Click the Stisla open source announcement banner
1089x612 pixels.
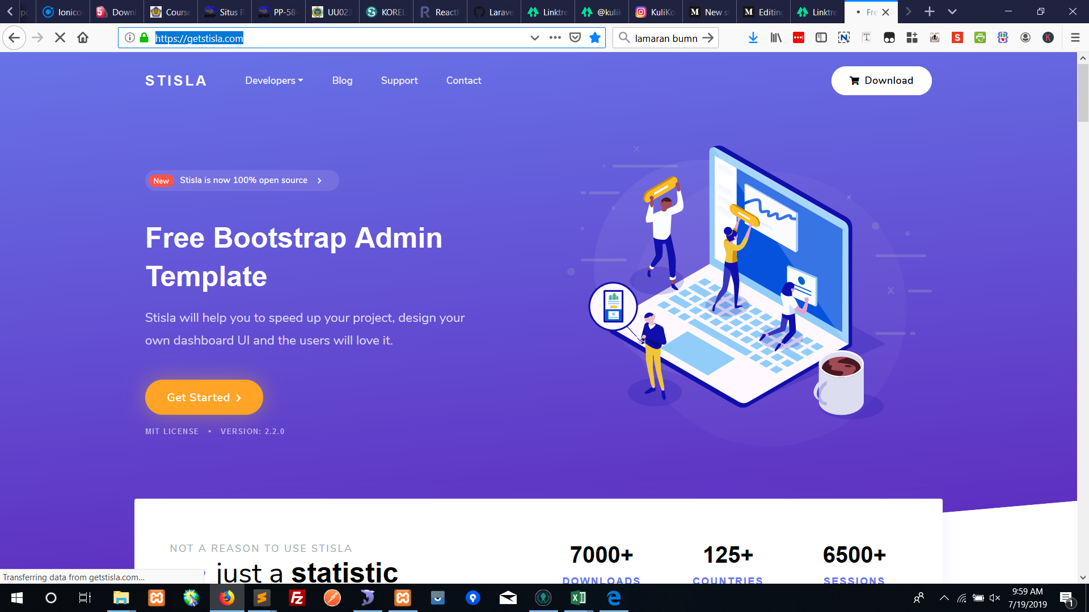click(241, 180)
